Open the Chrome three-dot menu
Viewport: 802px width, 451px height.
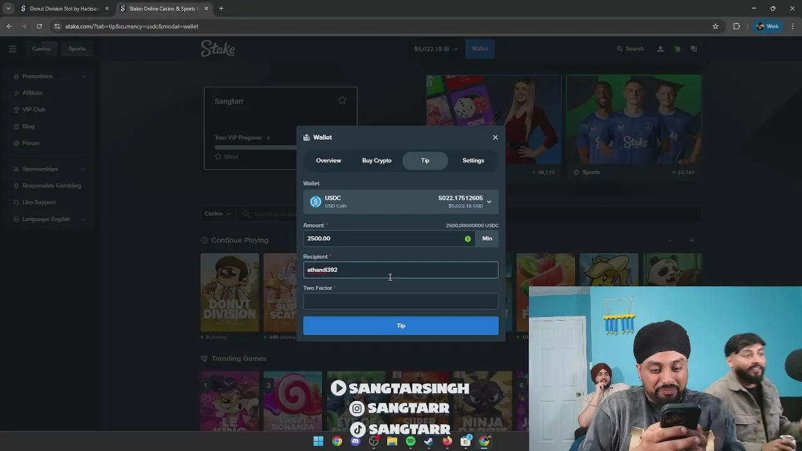(x=793, y=26)
